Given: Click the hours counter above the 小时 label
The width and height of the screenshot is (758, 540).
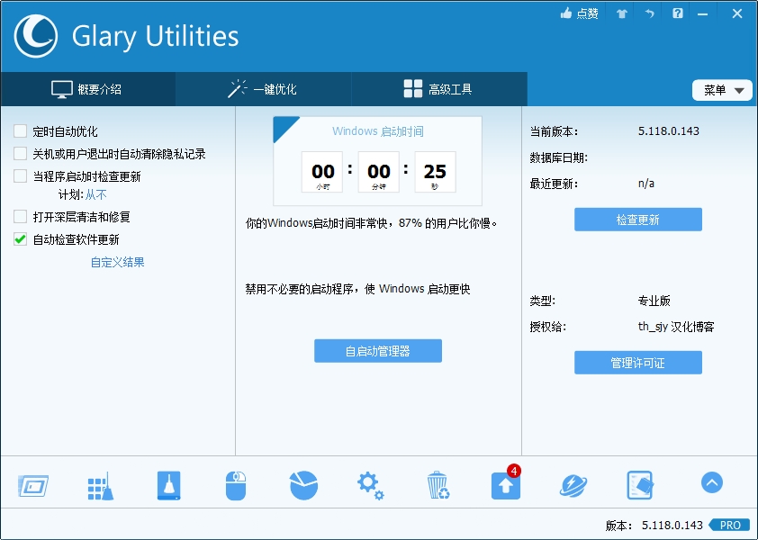Looking at the screenshot, I should pyautogui.click(x=322, y=172).
